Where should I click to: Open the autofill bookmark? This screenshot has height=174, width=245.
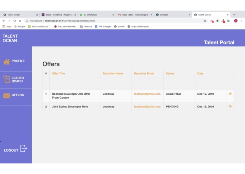pos(120,26)
